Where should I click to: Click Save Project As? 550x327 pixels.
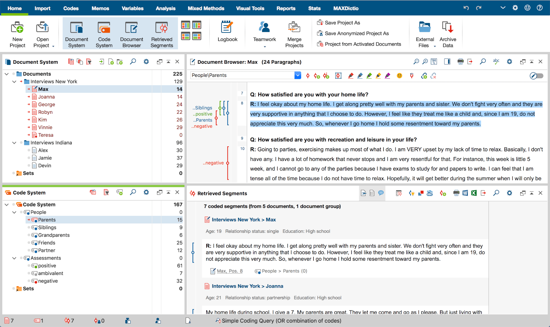(x=339, y=23)
